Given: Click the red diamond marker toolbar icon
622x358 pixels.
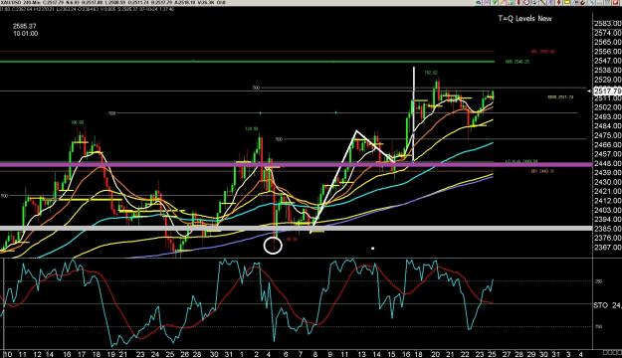Looking at the screenshot, I should 558,2.
